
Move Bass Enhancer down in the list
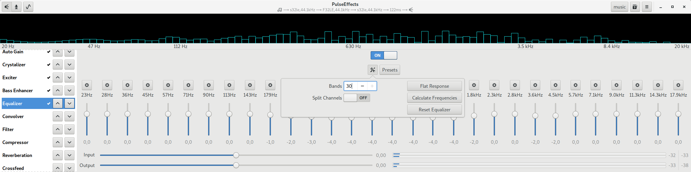[69, 90]
